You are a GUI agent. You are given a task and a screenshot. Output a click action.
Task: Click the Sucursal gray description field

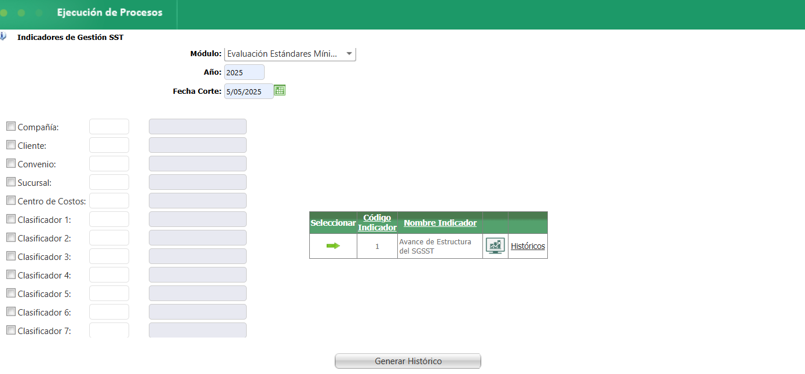(x=197, y=182)
